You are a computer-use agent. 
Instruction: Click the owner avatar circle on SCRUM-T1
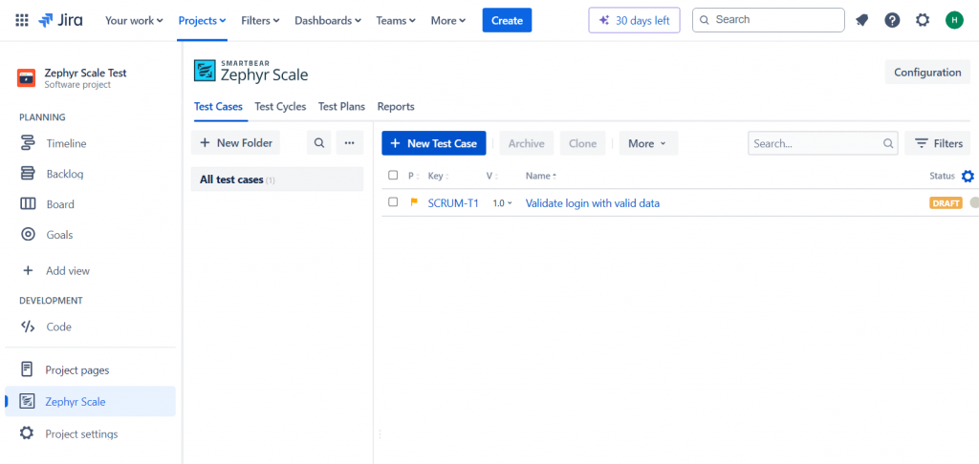click(974, 202)
